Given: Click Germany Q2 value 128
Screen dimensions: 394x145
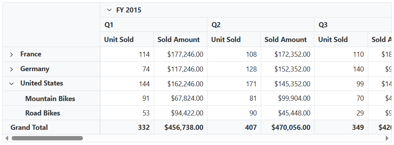Looking at the screenshot, I should (x=234, y=69).
